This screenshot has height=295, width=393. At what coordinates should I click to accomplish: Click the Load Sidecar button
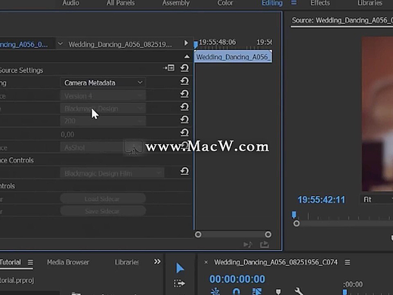coord(103,199)
